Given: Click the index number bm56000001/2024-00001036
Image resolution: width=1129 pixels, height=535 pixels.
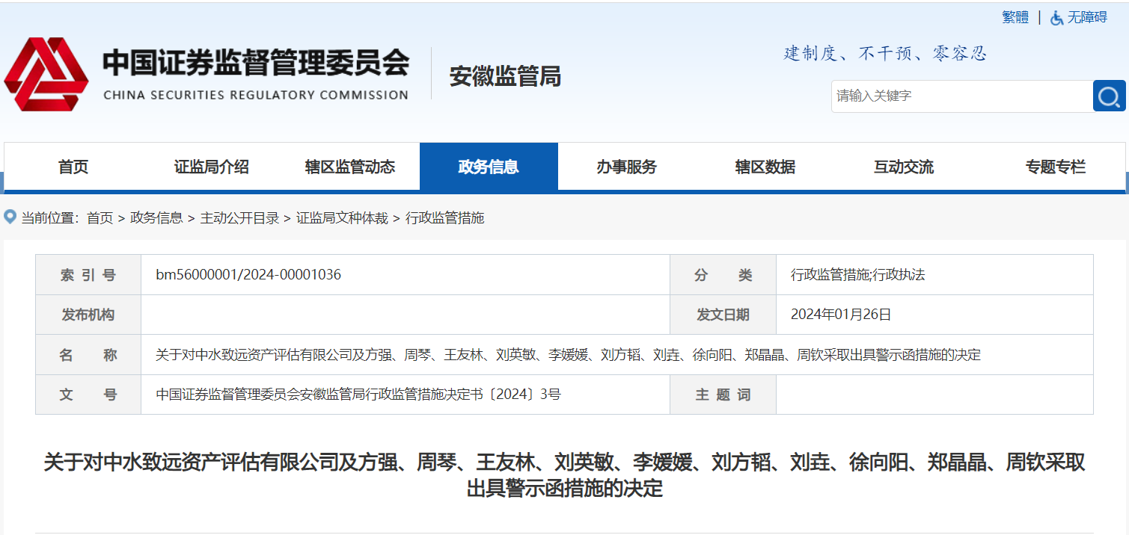Looking at the screenshot, I should (x=248, y=274).
